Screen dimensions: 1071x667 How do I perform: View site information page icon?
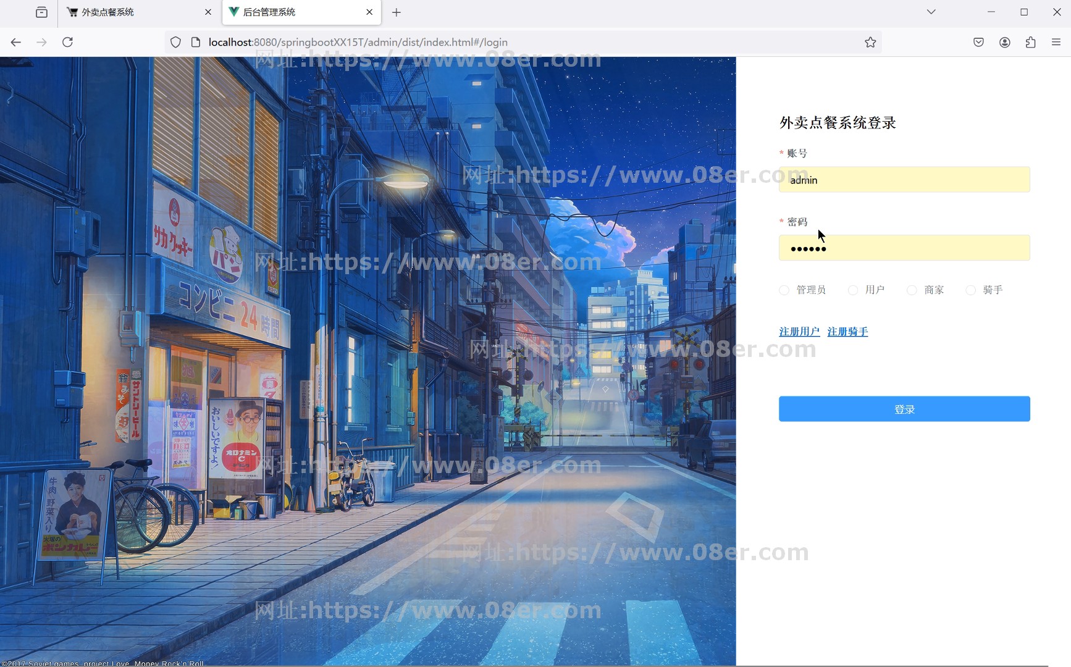[196, 42]
